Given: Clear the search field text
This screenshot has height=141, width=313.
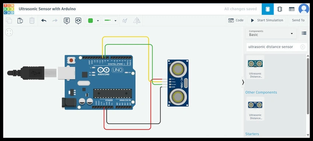Looking at the screenshot, I should pos(303,47).
